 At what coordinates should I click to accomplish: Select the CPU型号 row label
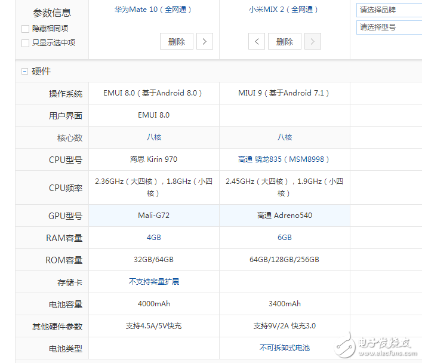point(66,160)
